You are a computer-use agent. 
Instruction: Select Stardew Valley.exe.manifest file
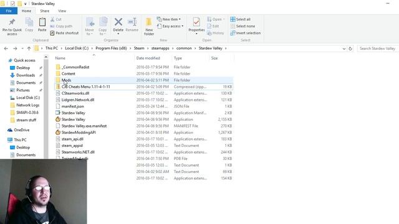coord(84,126)
